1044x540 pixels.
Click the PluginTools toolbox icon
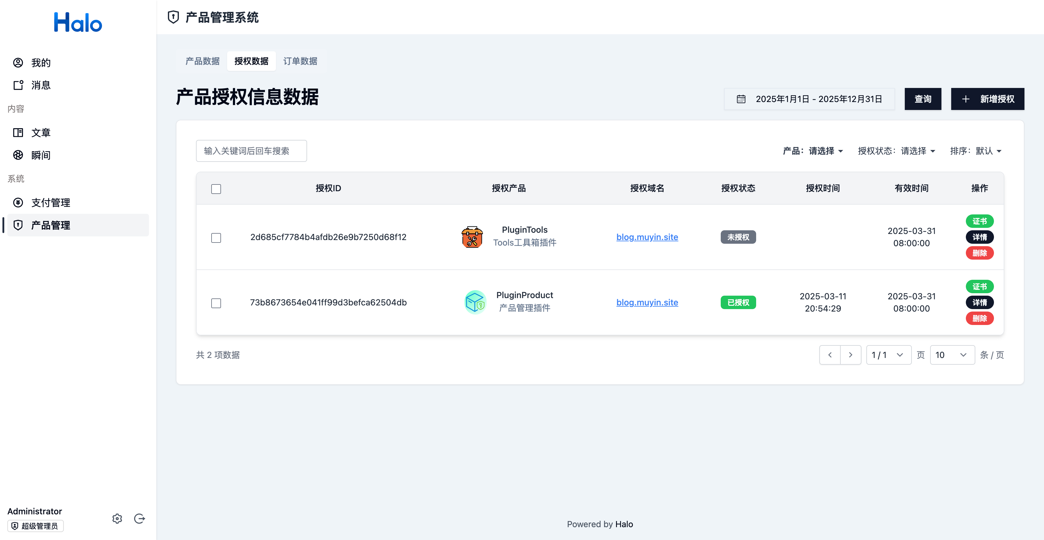(472, 237)
